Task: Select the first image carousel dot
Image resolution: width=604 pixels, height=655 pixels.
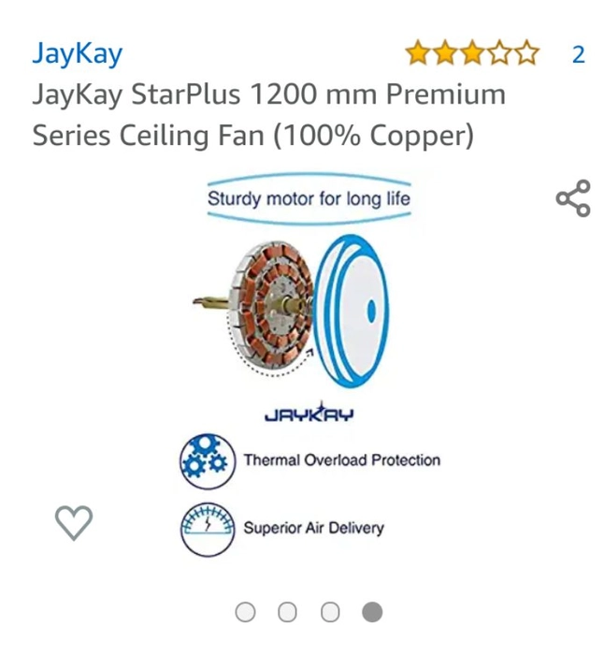Action: pos(246,612)
